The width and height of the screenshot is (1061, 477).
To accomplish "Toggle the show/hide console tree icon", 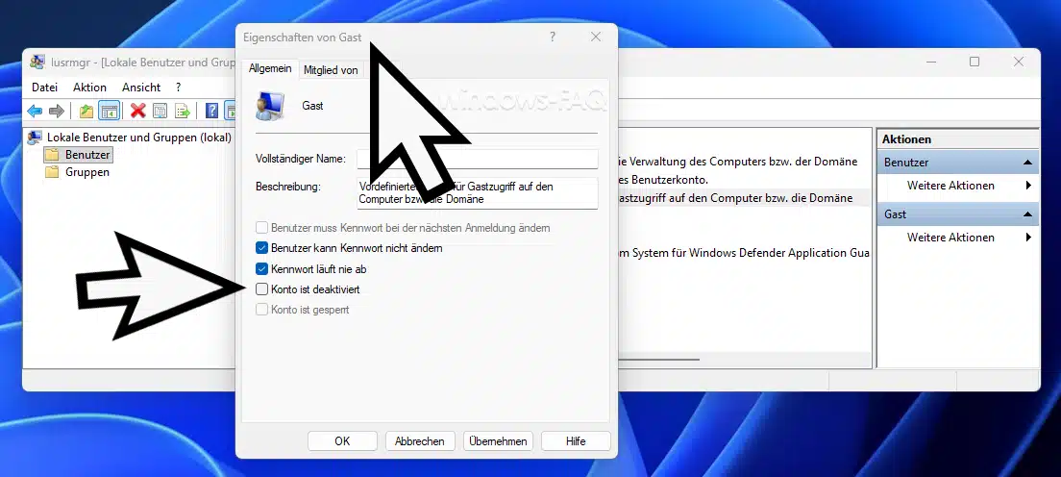I will (109, 111).
